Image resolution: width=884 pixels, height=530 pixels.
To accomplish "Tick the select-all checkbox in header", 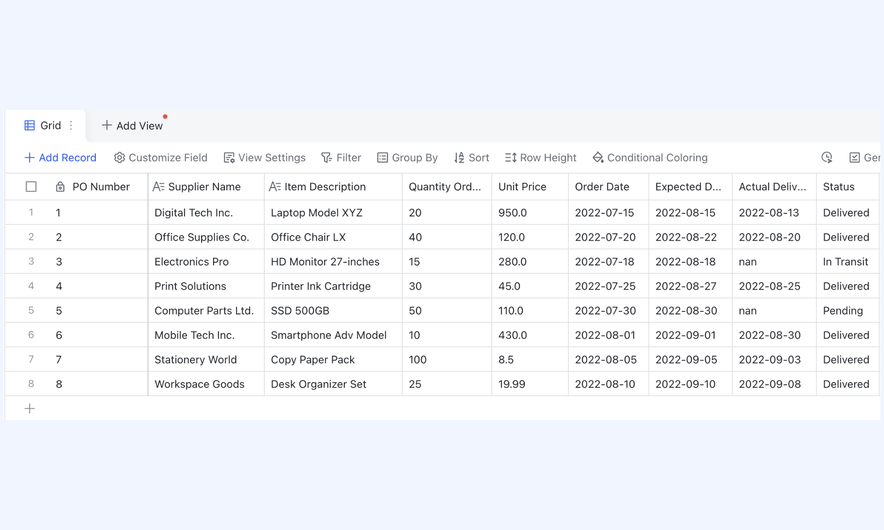I will click(x=31, y=187).
